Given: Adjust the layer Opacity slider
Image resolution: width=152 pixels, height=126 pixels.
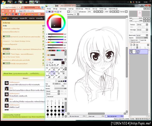Looking at the screenshot, I should [x=142, y=38].
